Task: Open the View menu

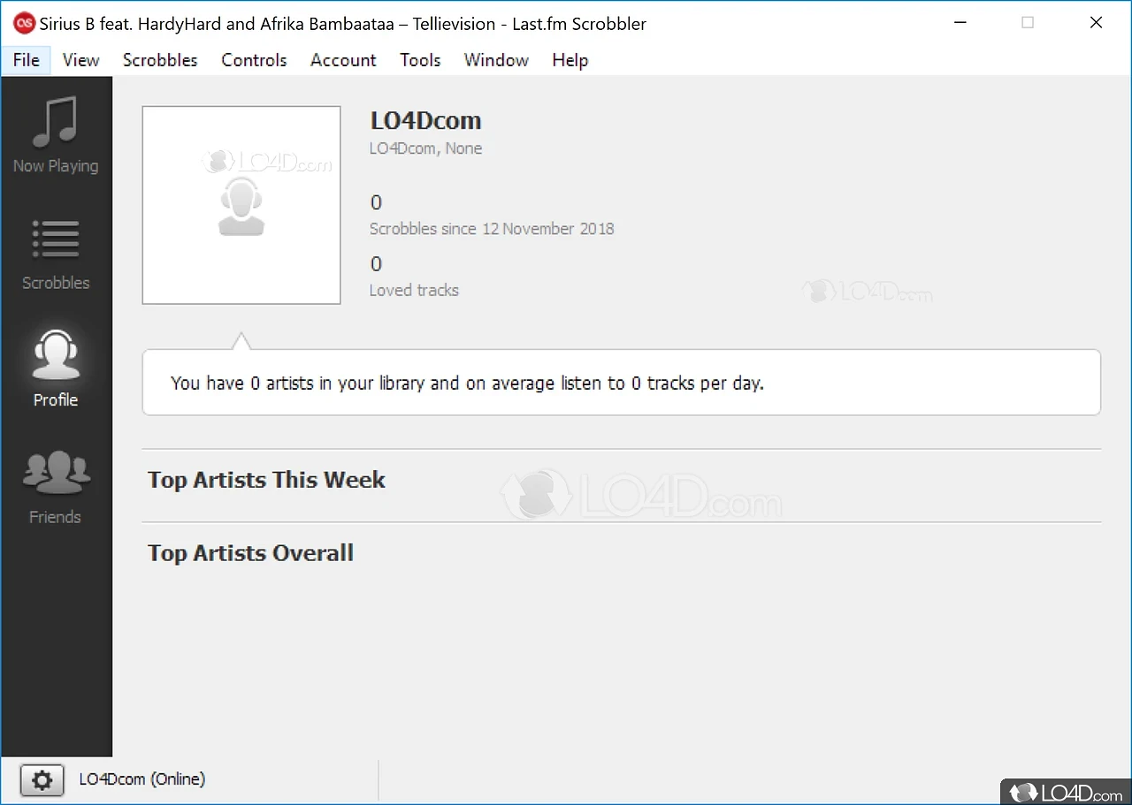Action: [81, 60]
